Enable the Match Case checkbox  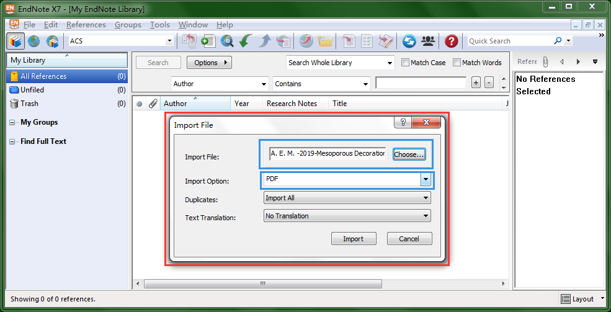coord(405,62)
